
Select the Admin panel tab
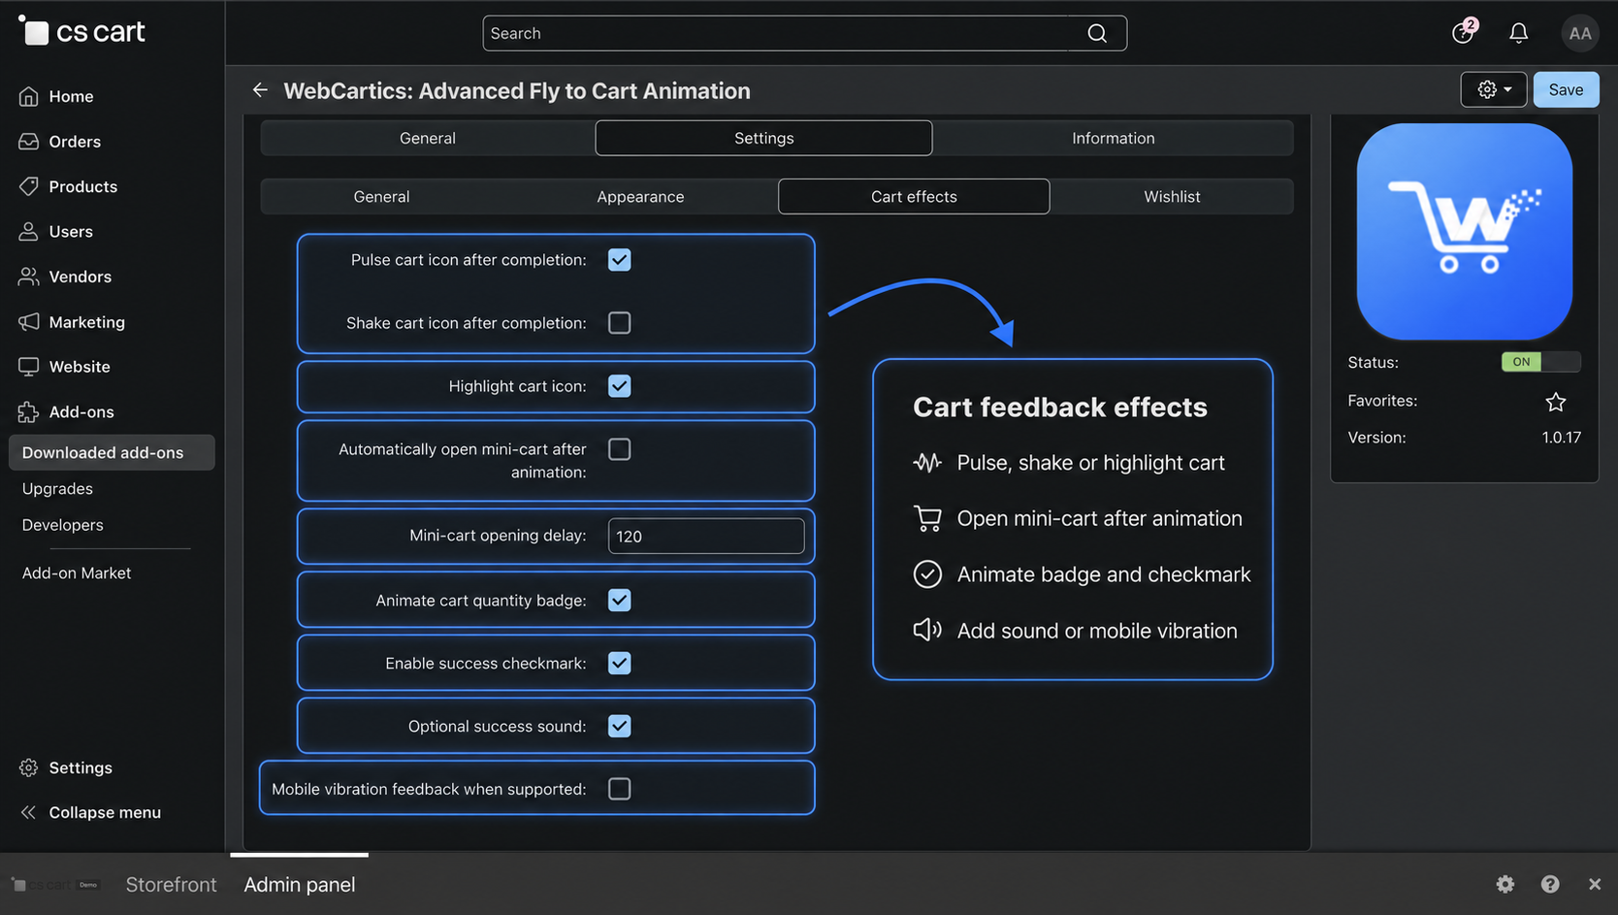click(x=300, y=884)
